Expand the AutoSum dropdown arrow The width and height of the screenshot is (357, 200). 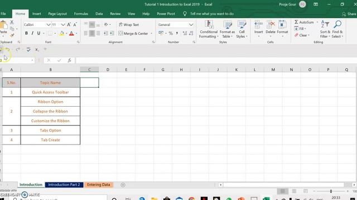click(317, 22)
